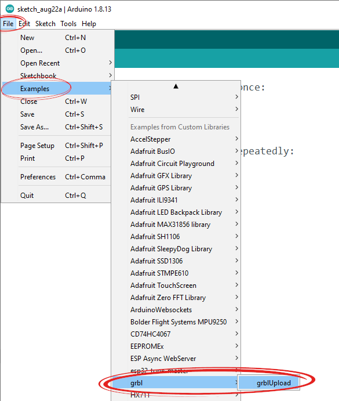Expand the Open Recent submenu
The image size is (339, 401).
click(x=58, y=63)
